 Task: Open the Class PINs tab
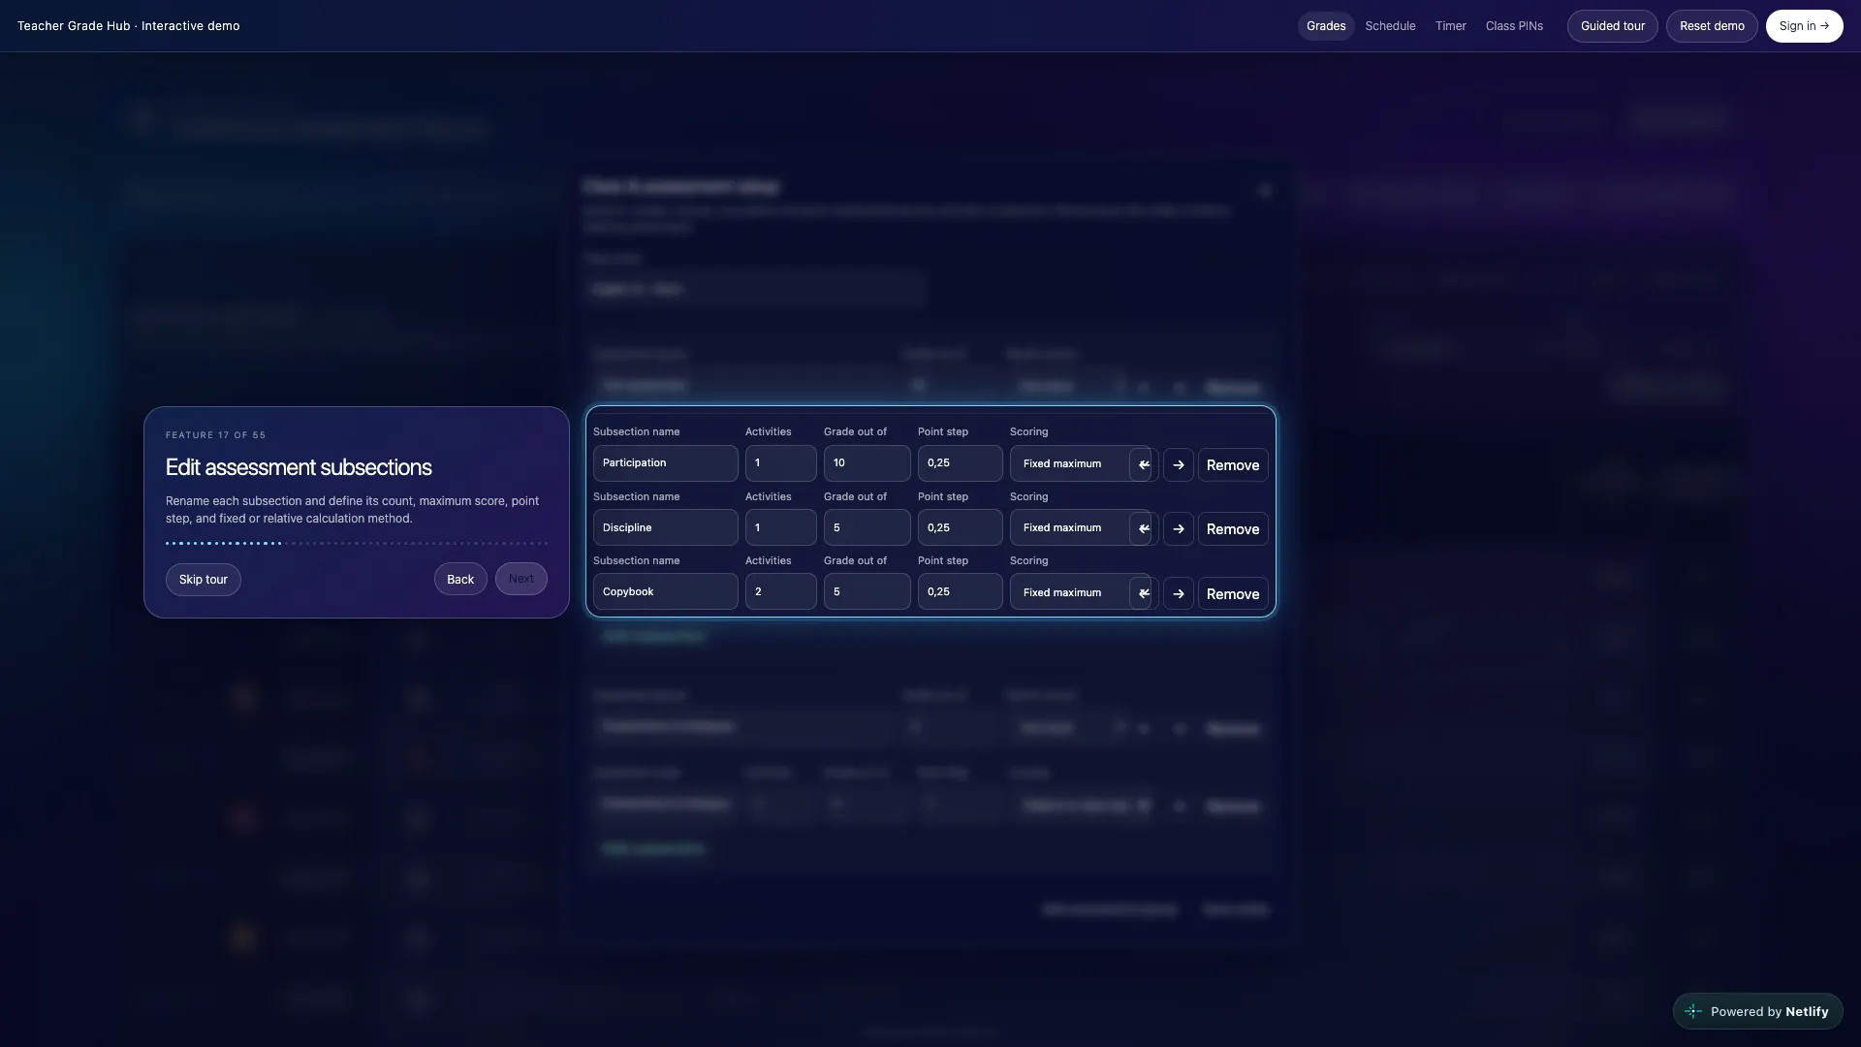(x=1514, y=26)
